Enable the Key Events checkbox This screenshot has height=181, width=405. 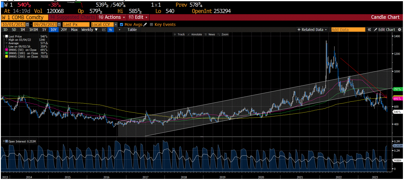pyautogui.click(x=152, y=25)
